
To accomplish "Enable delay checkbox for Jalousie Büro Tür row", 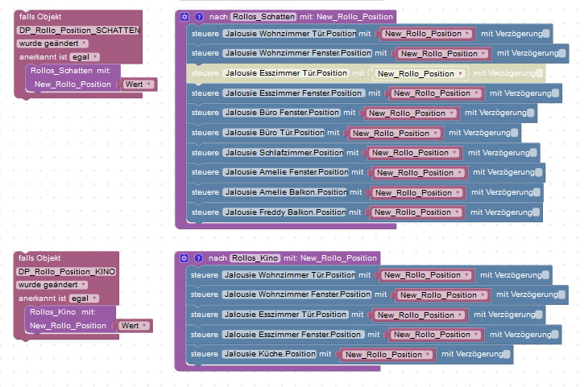I will click(x=515, y=133).
